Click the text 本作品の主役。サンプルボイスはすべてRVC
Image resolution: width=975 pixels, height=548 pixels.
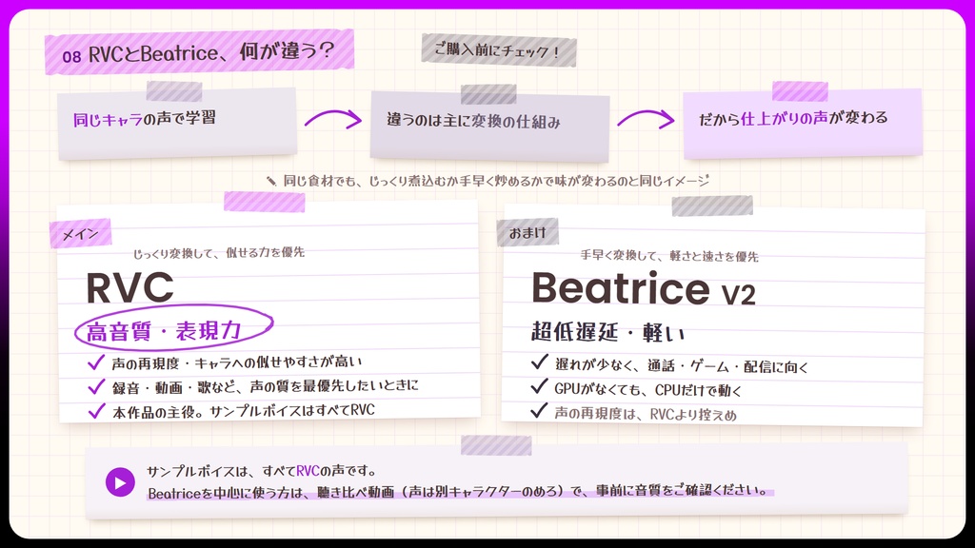244,411
